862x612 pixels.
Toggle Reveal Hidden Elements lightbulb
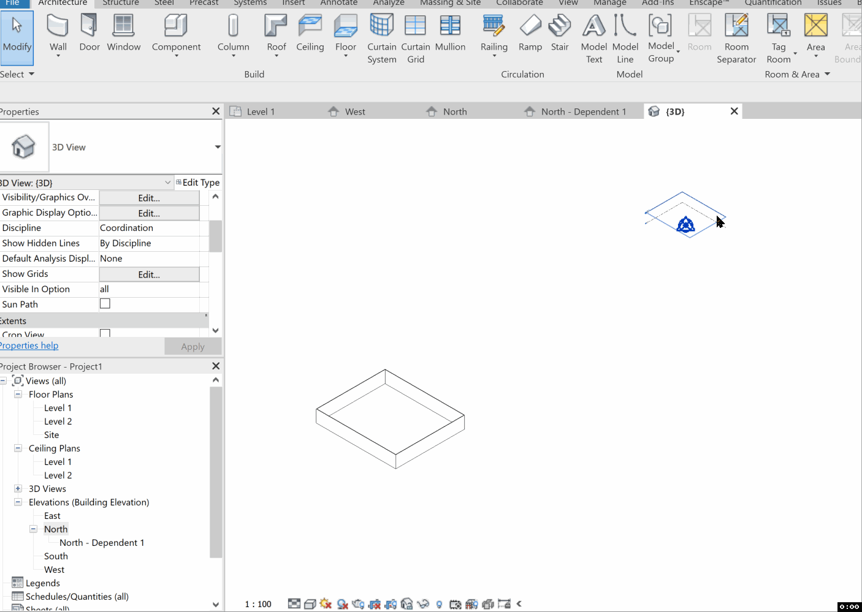(x=438, y=604)
